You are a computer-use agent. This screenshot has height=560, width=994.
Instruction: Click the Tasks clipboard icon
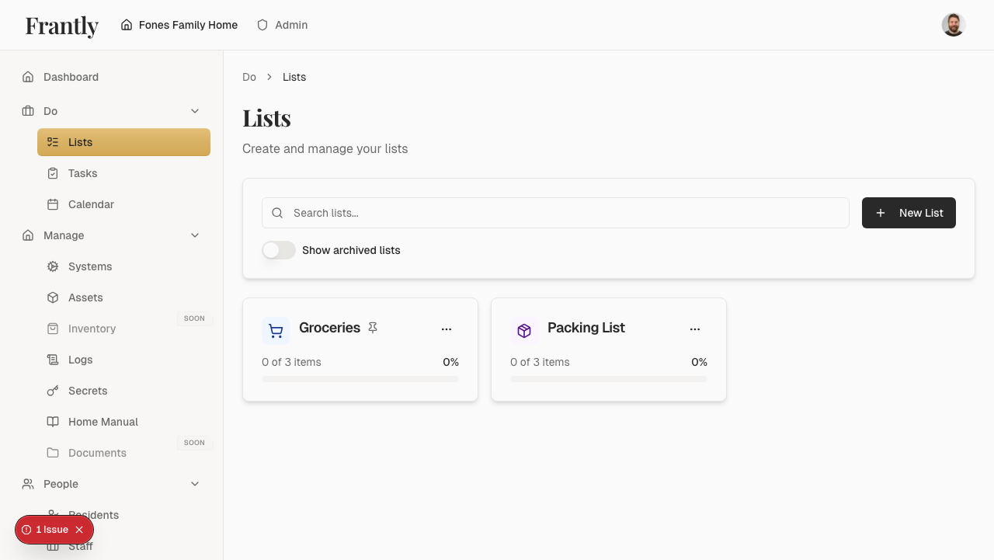52,172
